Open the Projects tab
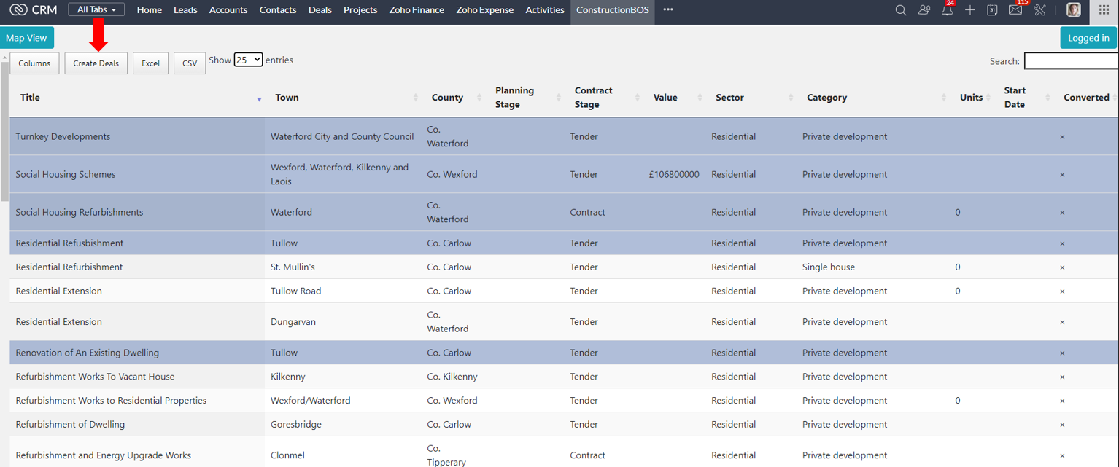1119x467 pixels. [360, 10]
